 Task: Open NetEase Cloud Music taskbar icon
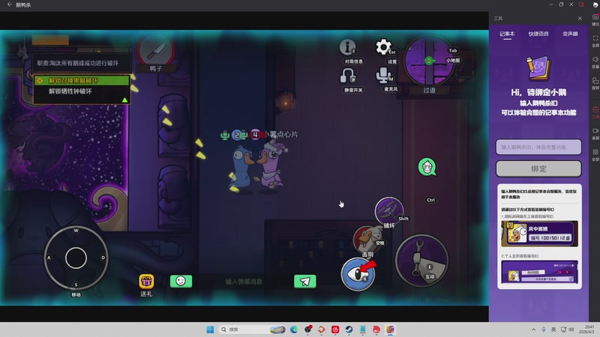(x=335, y=330)
